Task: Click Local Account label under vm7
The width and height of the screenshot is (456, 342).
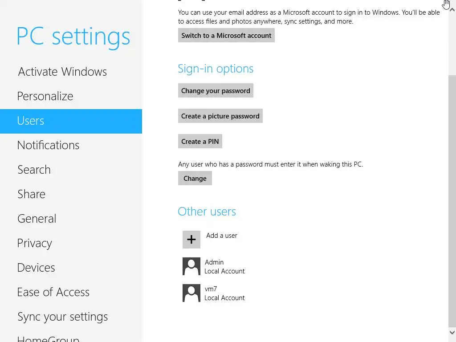Action: 224,298
